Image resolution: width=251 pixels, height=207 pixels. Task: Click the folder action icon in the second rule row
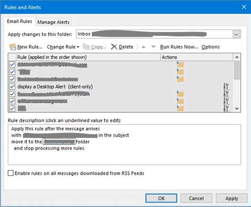click(x=180, y=71)
